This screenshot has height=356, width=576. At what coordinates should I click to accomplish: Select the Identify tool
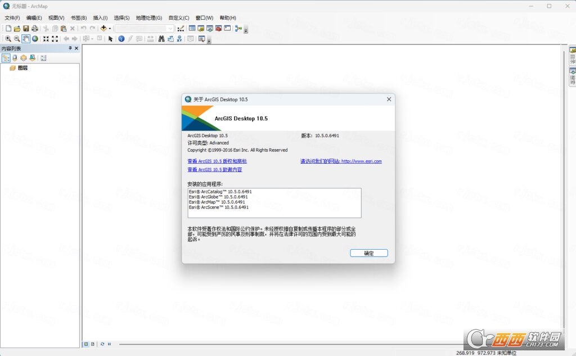pyautogui.click(x=121, y=39)
